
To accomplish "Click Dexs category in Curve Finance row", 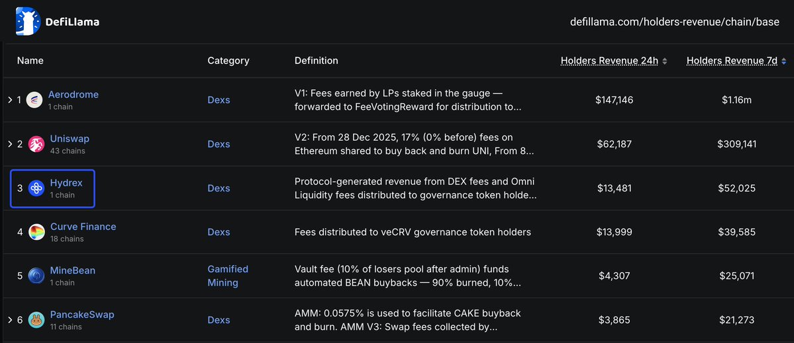I will 219,232.
